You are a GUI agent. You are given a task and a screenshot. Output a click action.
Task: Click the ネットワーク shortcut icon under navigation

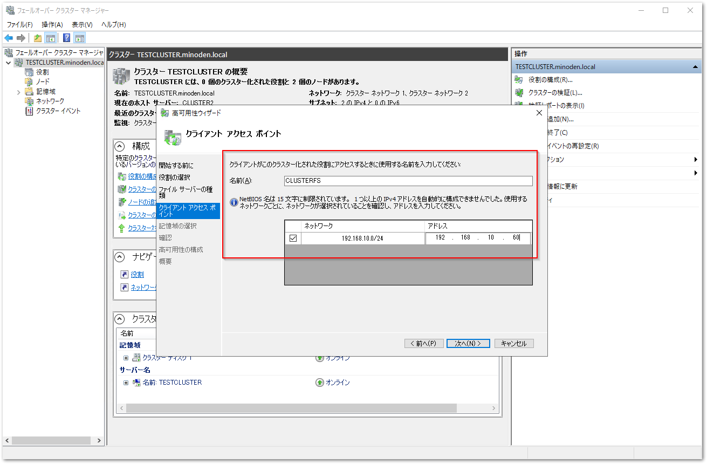125,288
